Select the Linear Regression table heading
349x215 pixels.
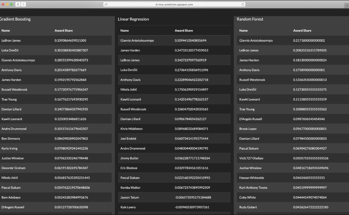coord(133,19)
